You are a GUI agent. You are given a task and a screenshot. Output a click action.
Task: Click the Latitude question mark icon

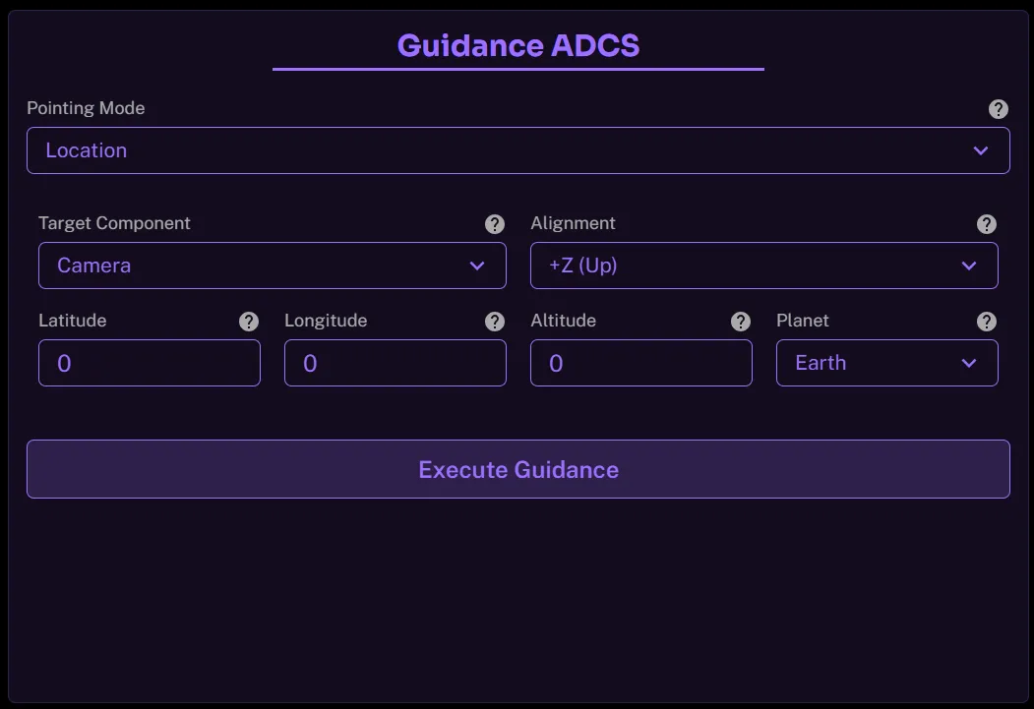(x=249, y=322)
